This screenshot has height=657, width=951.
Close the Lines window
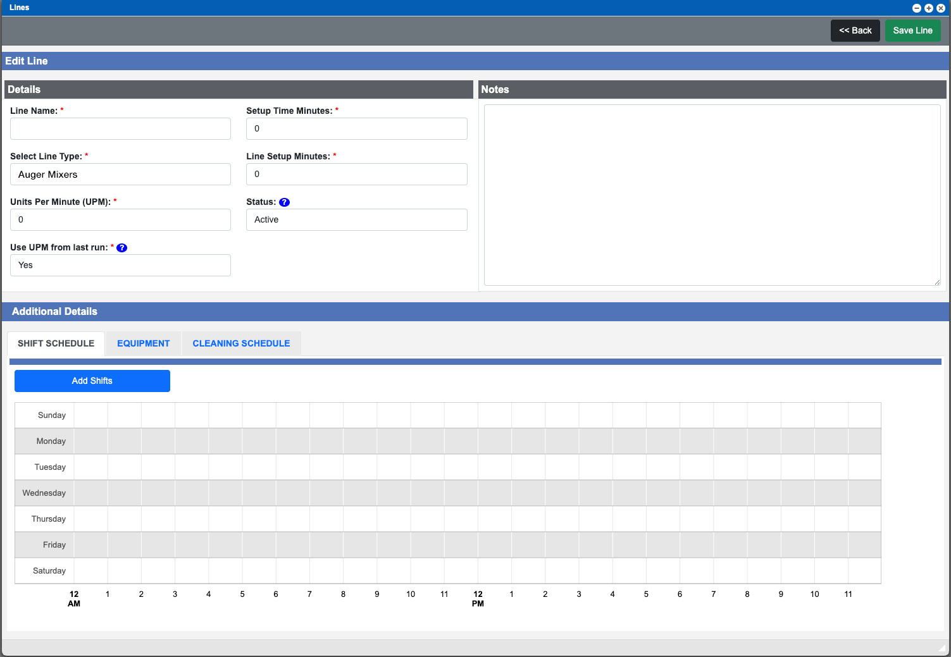point(941,8)
